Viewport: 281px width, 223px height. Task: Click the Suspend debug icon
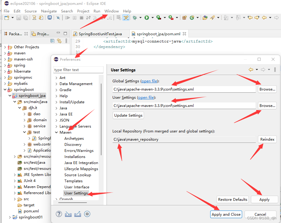pos(74,18)
